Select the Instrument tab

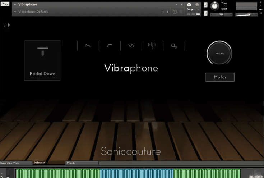[x=48, y=163]
